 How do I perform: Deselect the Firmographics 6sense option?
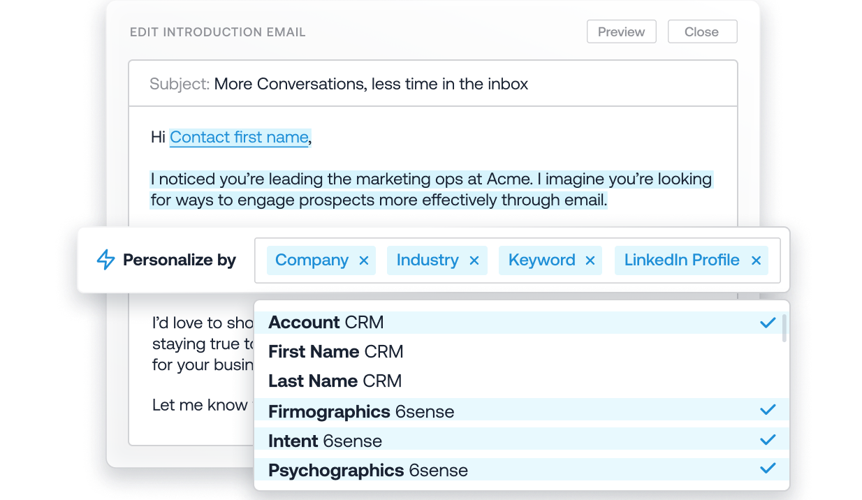(x=522, y=411)
